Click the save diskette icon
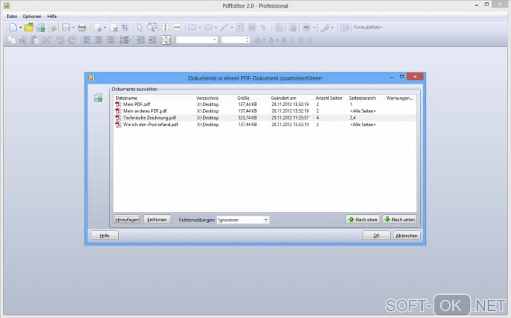The width and height of the screenshot is (511, 318). tap(66, 28)
